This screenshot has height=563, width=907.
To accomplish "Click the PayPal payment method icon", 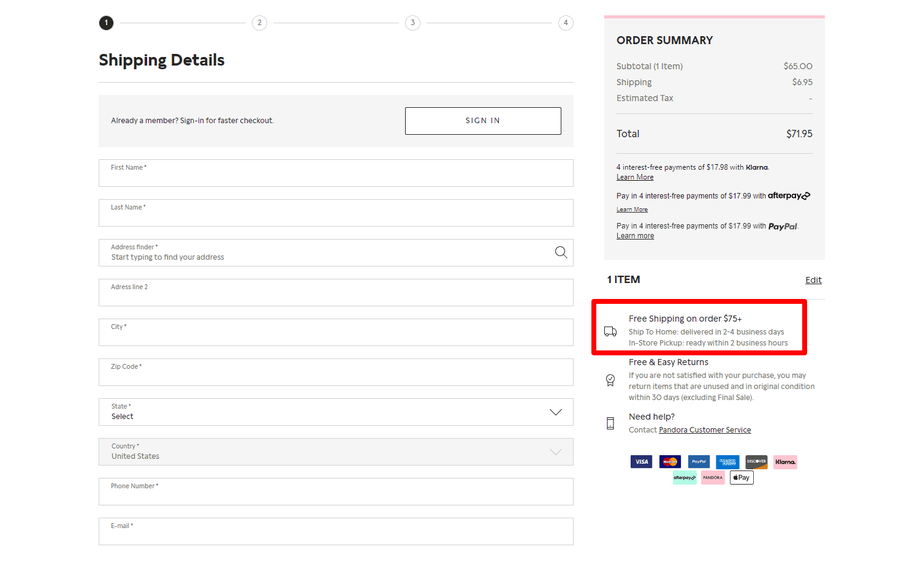I will [699, 461].
